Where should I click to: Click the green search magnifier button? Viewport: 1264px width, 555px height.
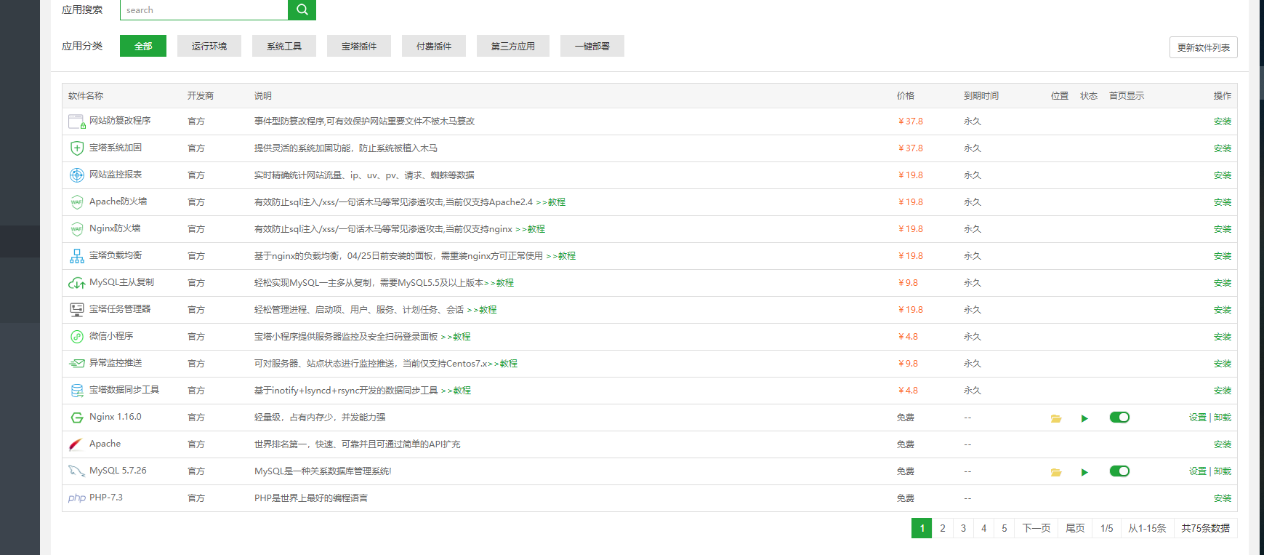pos(302,9)
